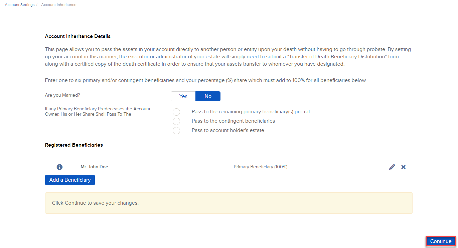This screenshot has width=458, height=248.
Task: Select No for Are you Married
Action: pos(208,96)
